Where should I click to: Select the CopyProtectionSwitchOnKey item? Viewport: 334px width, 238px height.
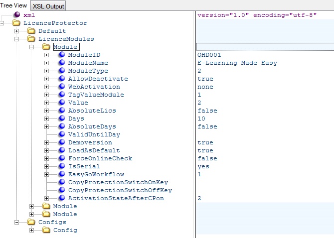point(118,182)
